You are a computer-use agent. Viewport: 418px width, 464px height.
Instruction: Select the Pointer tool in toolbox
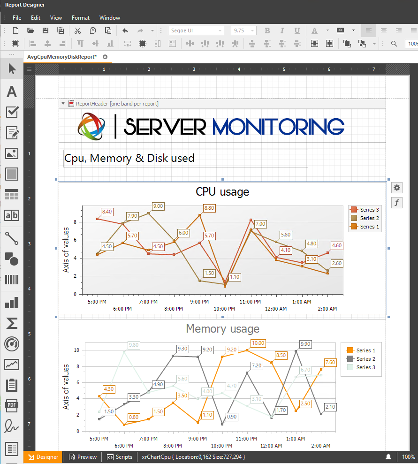[x=12, y=68]
